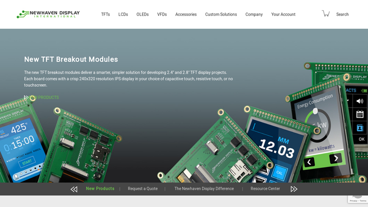Click the reCAPTCHA badge
The image size is (368, 207).
click(x=357, y=195)
